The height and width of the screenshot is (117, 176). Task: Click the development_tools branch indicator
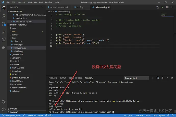click(x=11, y=115)
